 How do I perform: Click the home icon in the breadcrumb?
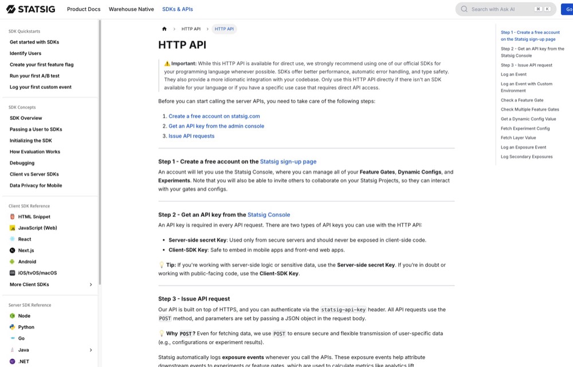tap(164, 28)
